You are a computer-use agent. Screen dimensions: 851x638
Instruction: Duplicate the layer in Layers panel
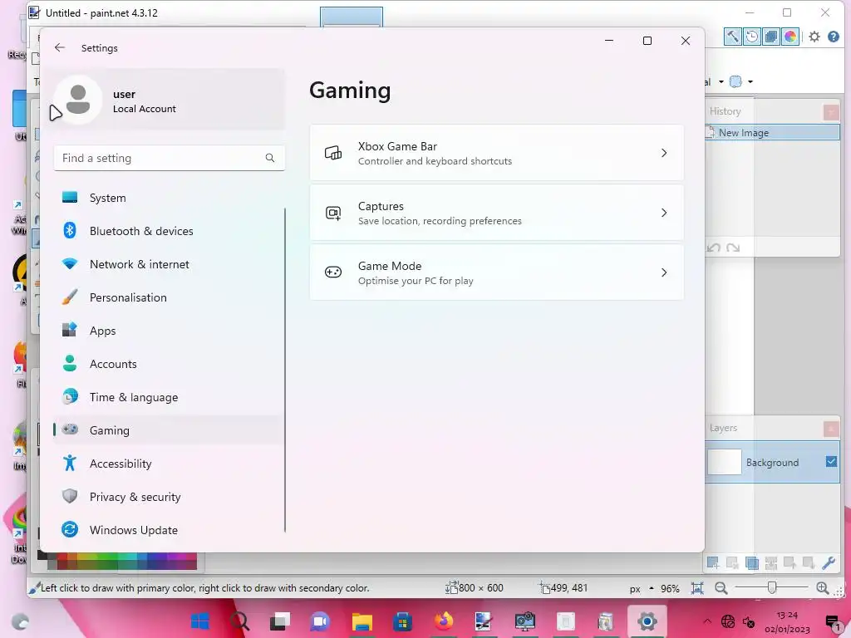click(x=751, y=563)
